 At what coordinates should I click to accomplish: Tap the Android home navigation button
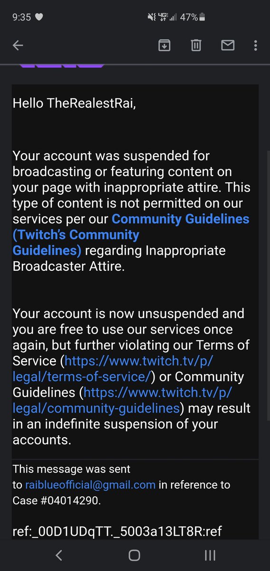click(135, 555)
